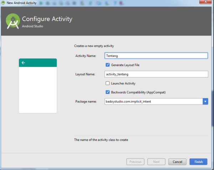
Task: Expand the Package name dropdown arrow
Action: 205,101
